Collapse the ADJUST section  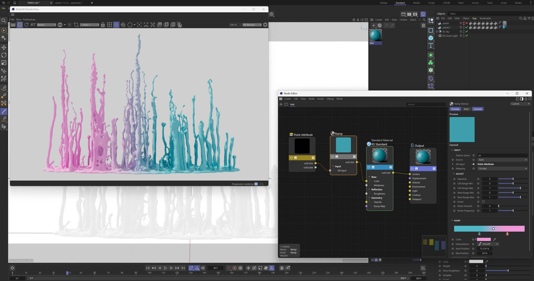pos(454,174)
